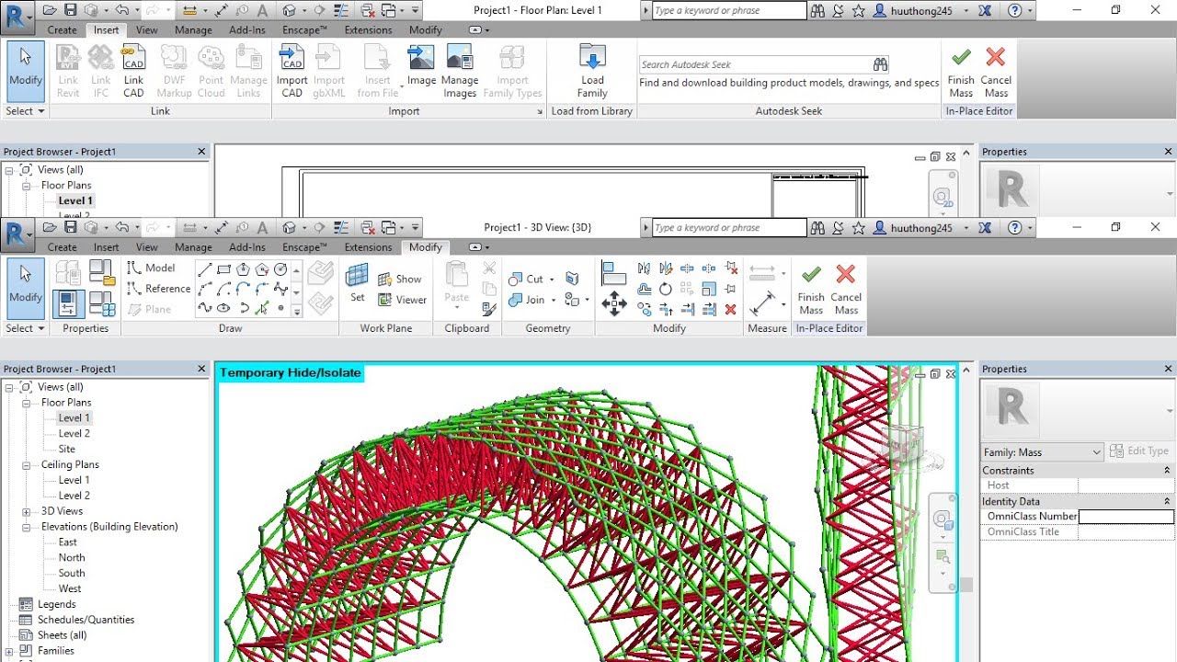Collapse Elevations (Building Elevation) node

point(27,527)
